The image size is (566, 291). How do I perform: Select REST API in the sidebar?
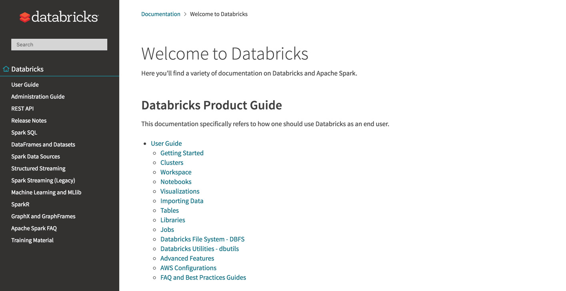point(22,109)
